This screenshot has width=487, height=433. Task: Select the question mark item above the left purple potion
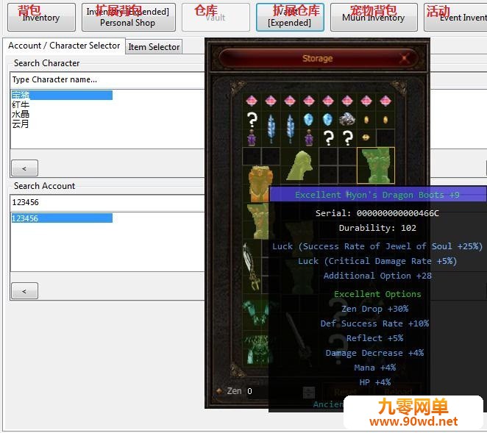click(x=252, y=120)
